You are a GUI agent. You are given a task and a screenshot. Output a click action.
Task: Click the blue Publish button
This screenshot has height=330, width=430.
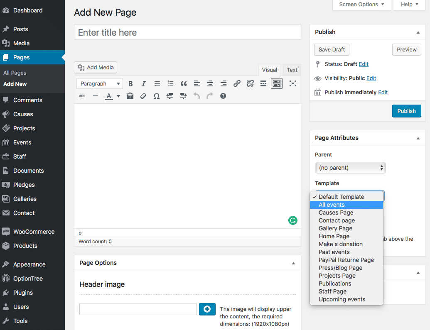point(406,111)
